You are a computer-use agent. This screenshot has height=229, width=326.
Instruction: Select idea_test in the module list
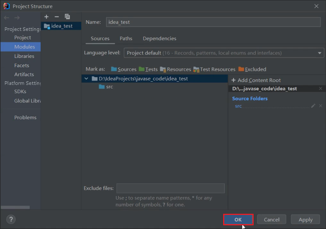tap(61, 26)
